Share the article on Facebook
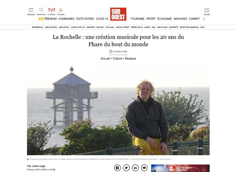The height and width of the screenshot is (172, 235). click(x=117, y=168)
